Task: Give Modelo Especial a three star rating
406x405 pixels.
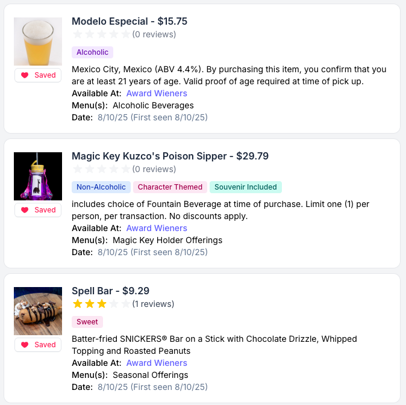Action: coord(101,34)
